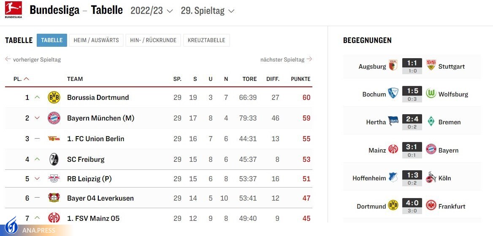Sort the table by the PL. column arrow
493x236 pixels.
tap(27, 79)
